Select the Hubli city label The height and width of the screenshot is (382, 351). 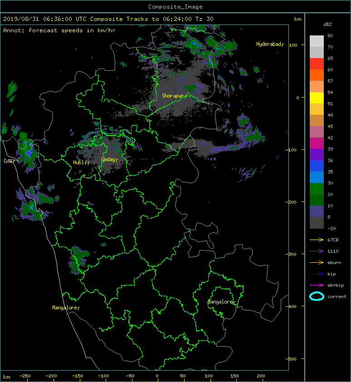tap(81, 162)
